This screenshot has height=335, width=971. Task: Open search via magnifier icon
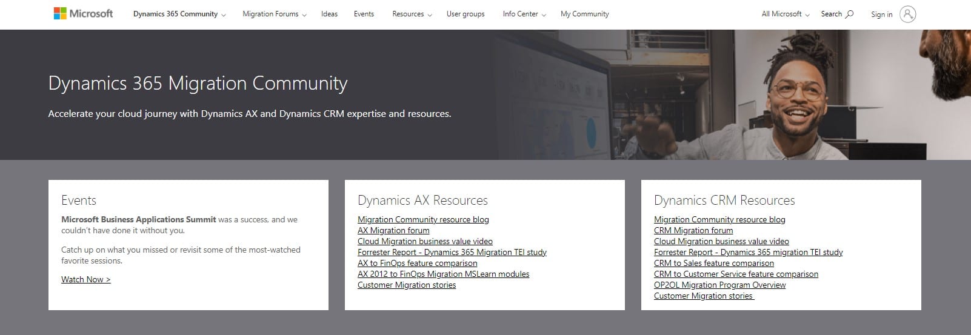pyautogui.click(x=849, y=14)
